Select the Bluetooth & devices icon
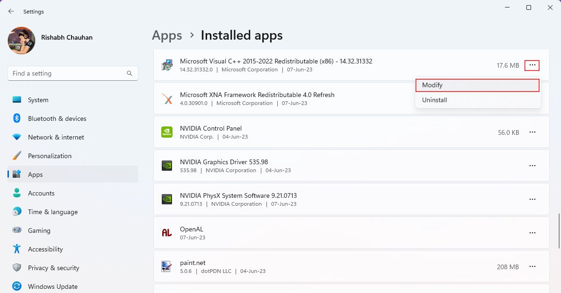Viewport: 561px width, 293px height. point(17,119)
